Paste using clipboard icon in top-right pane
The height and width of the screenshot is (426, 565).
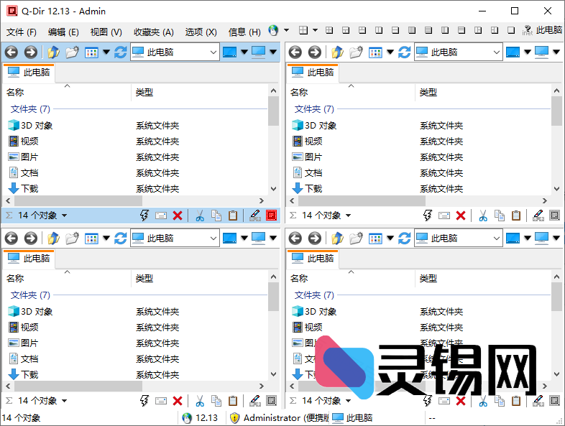click(x=516, y=216)
